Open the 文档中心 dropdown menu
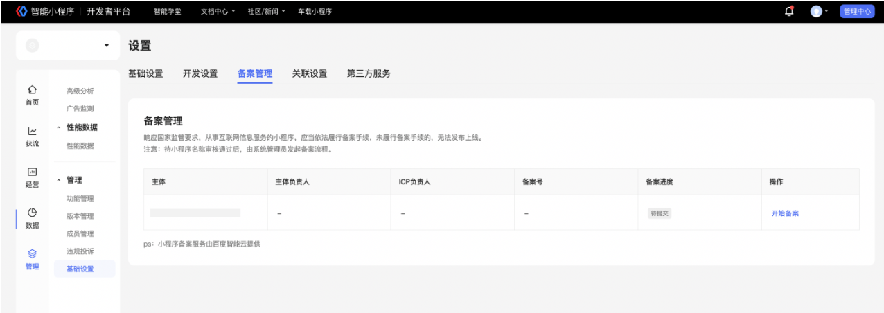The width and height of the screenshot is (884, 313). [x=218, y=11]
